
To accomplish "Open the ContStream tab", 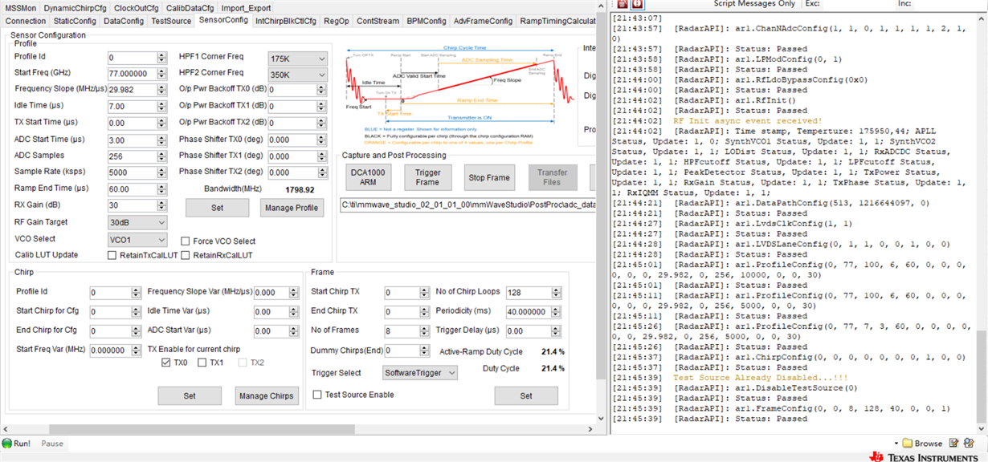I will (x=378, y=21).
